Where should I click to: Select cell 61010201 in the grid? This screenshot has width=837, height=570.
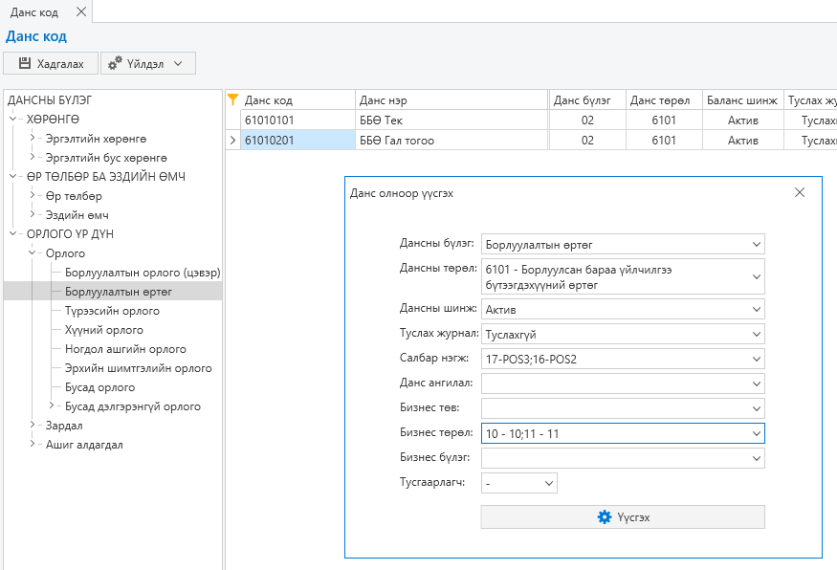pos(297,141)
